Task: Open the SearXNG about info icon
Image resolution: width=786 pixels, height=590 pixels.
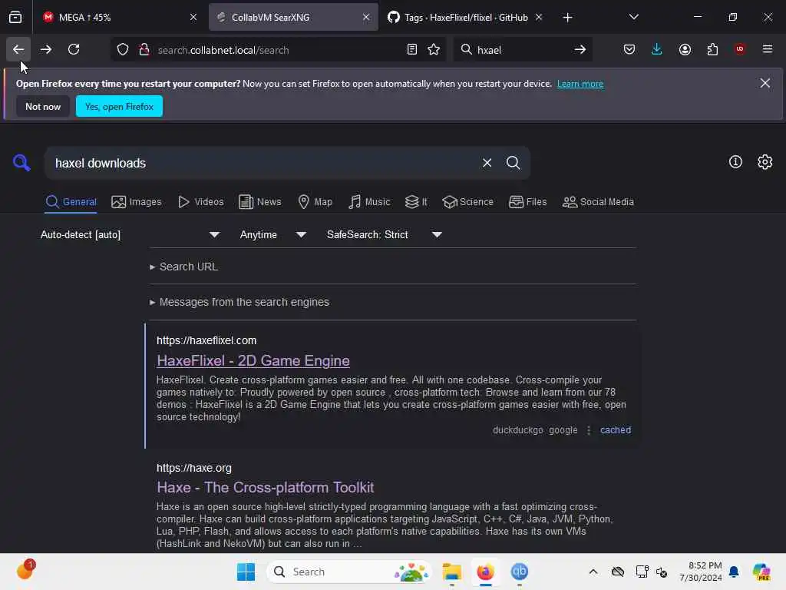Action: pyautogui.click(x=735, y=161)
